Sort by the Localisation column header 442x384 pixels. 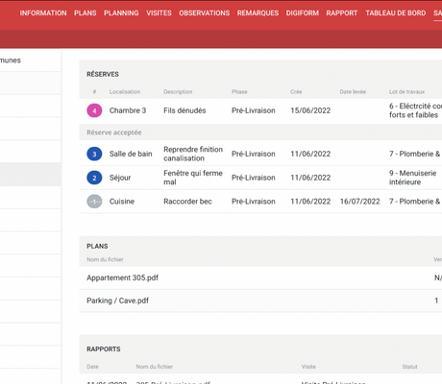[125, 92]
